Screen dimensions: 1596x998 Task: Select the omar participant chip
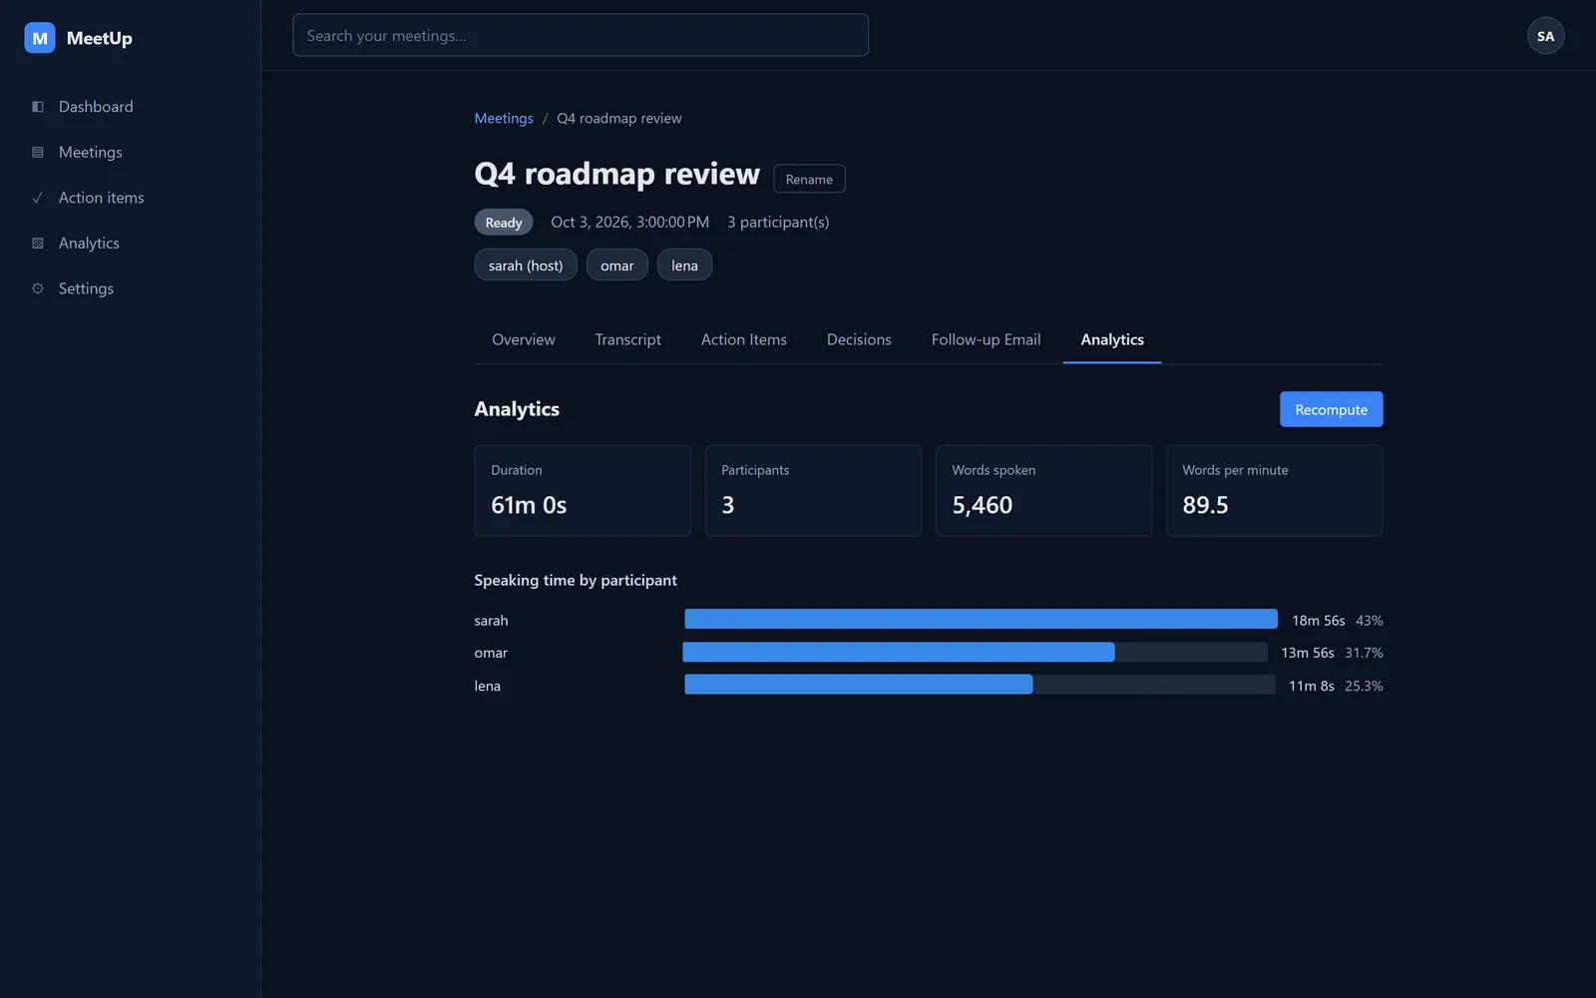[617, 264]
